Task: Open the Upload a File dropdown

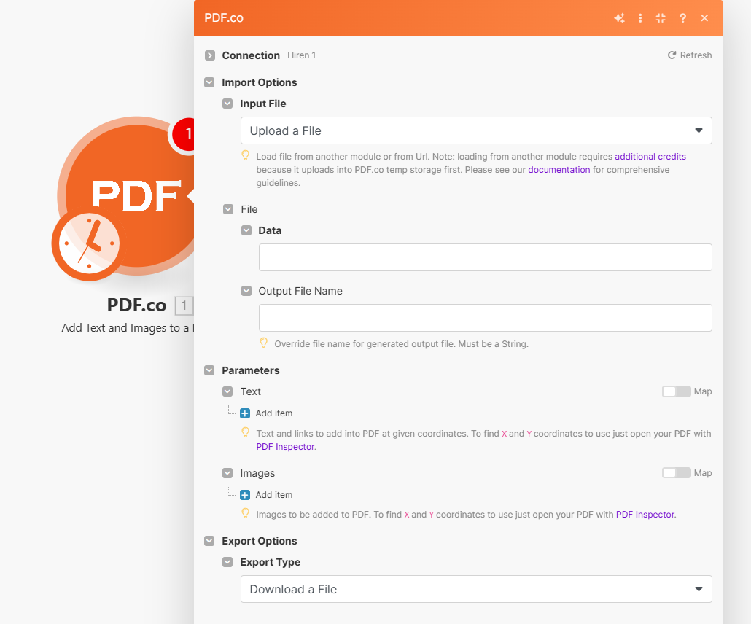Action: click(476, 130)
